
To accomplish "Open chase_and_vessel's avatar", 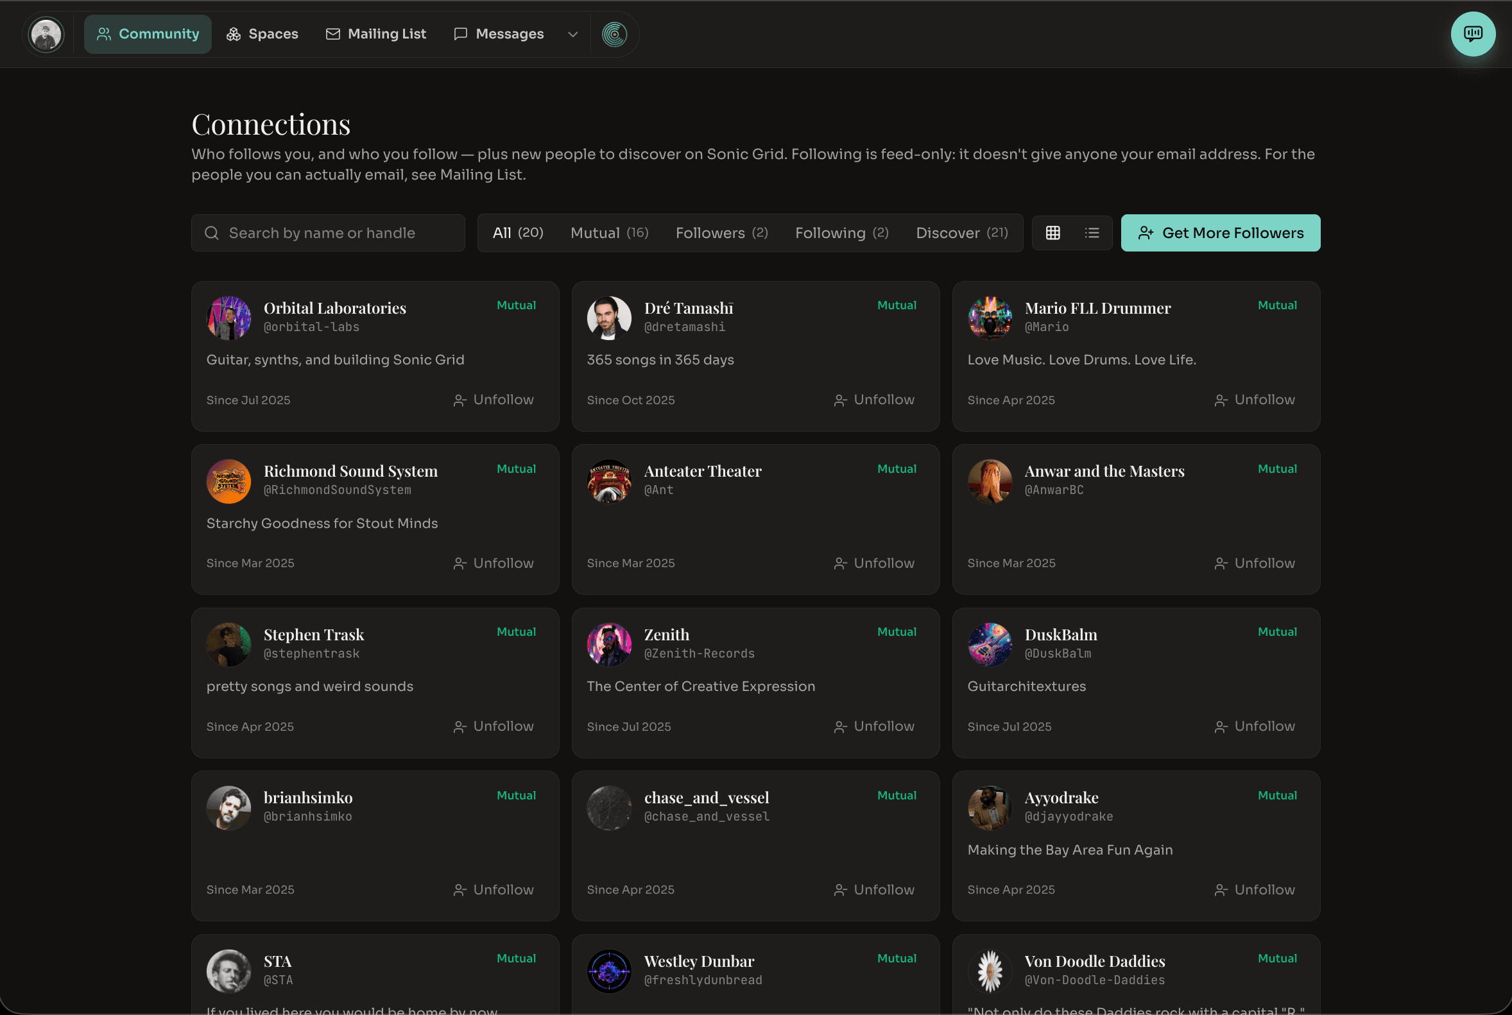I will [x=608, y=808].
